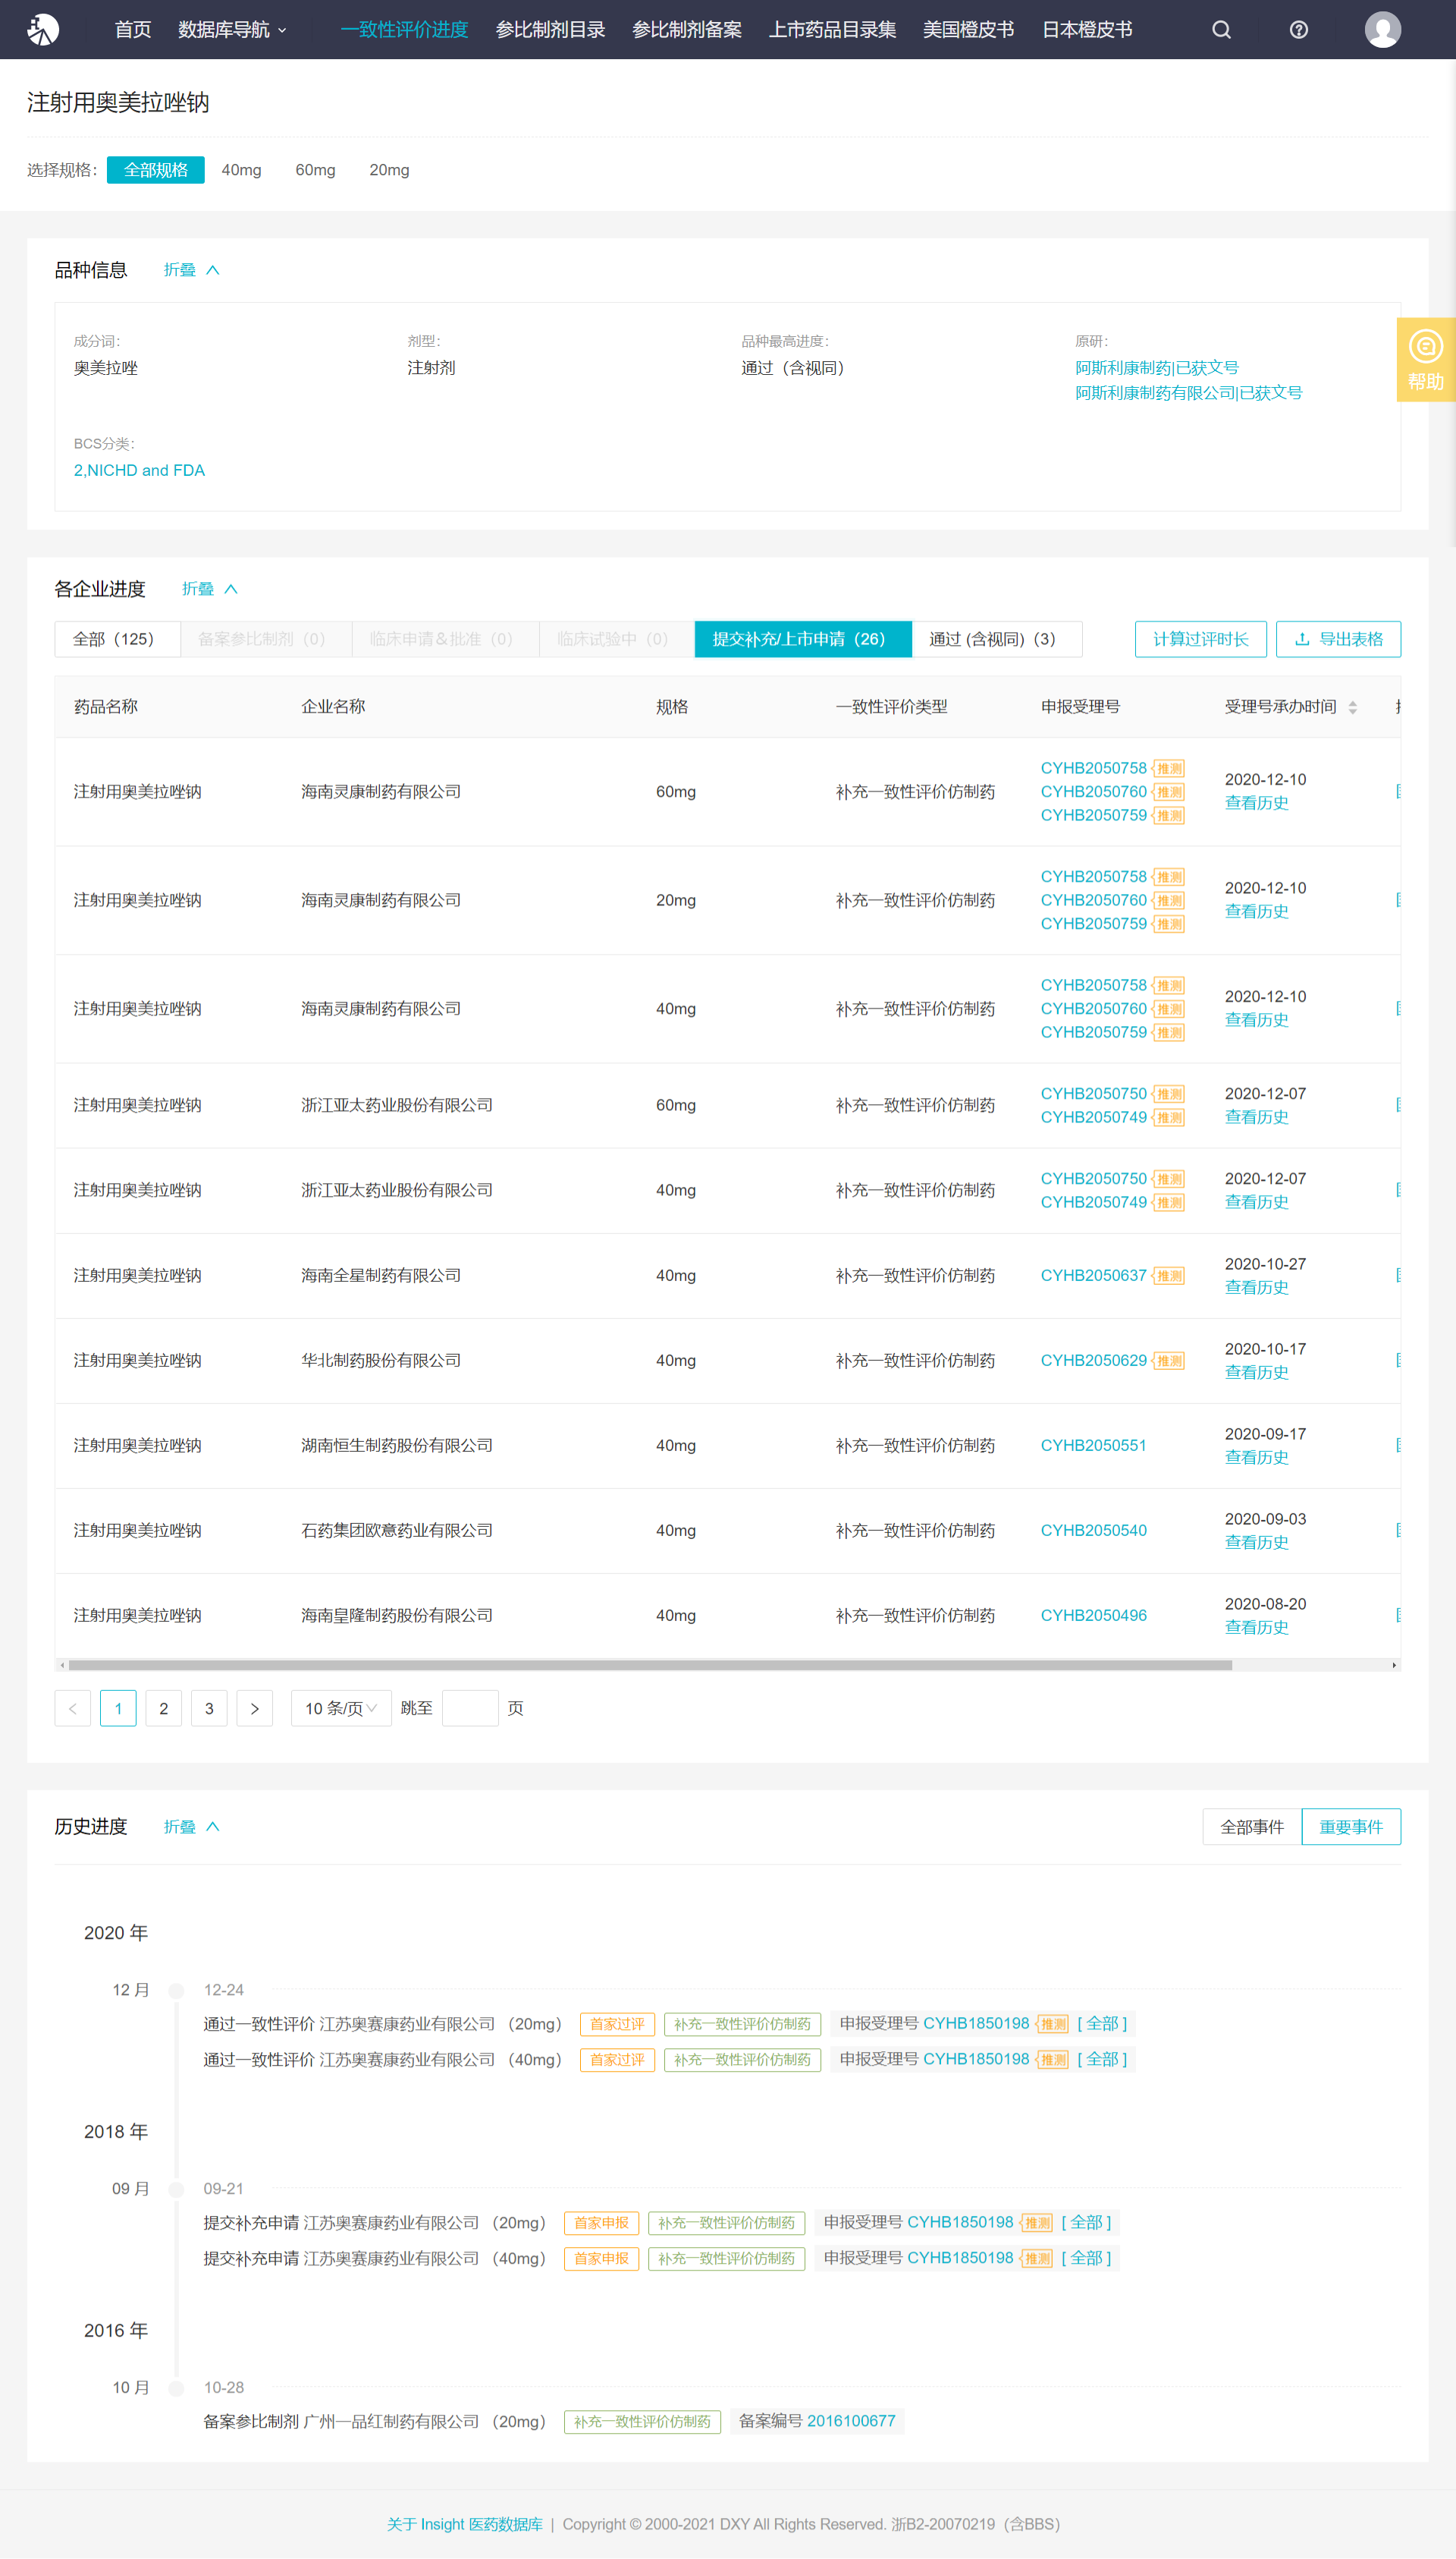Open the 首页 nav item
The height and width of the screenshot is (2559, 1456).
pyautogui.click(x=132, y=30)
